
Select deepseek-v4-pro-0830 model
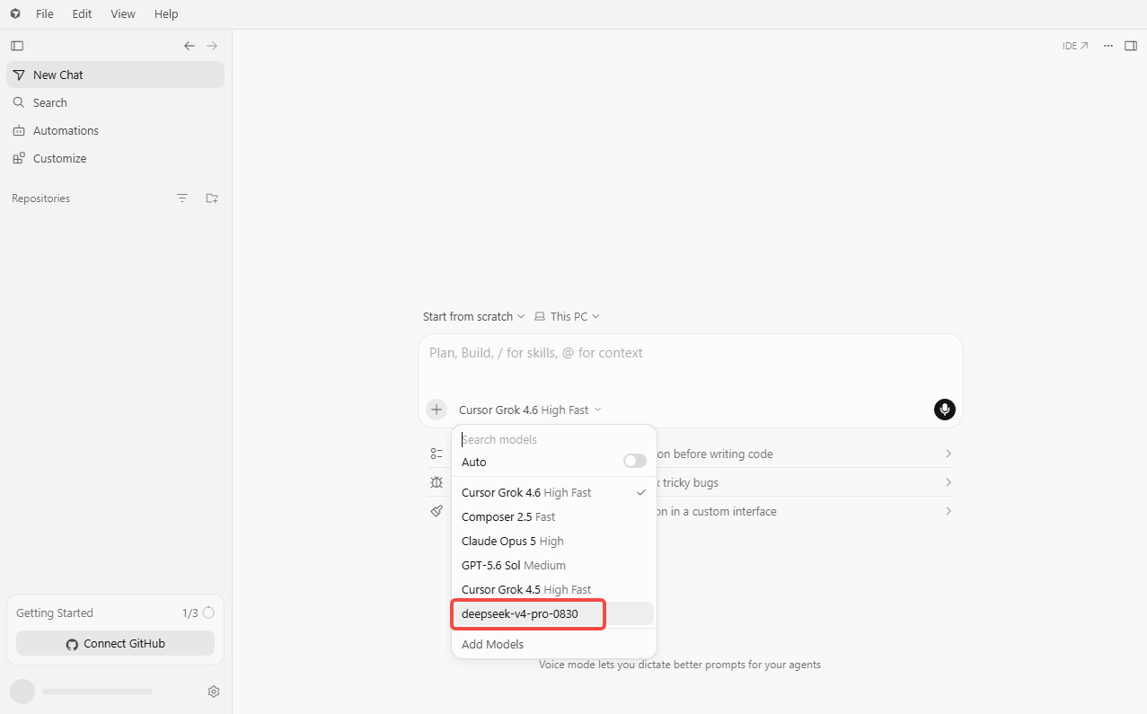(x=554, y=613)
